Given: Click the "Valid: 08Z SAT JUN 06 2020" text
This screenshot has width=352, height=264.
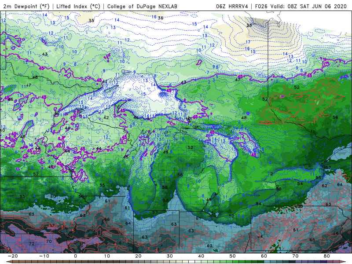Looking at the screenshot, I should click(309, 6).
